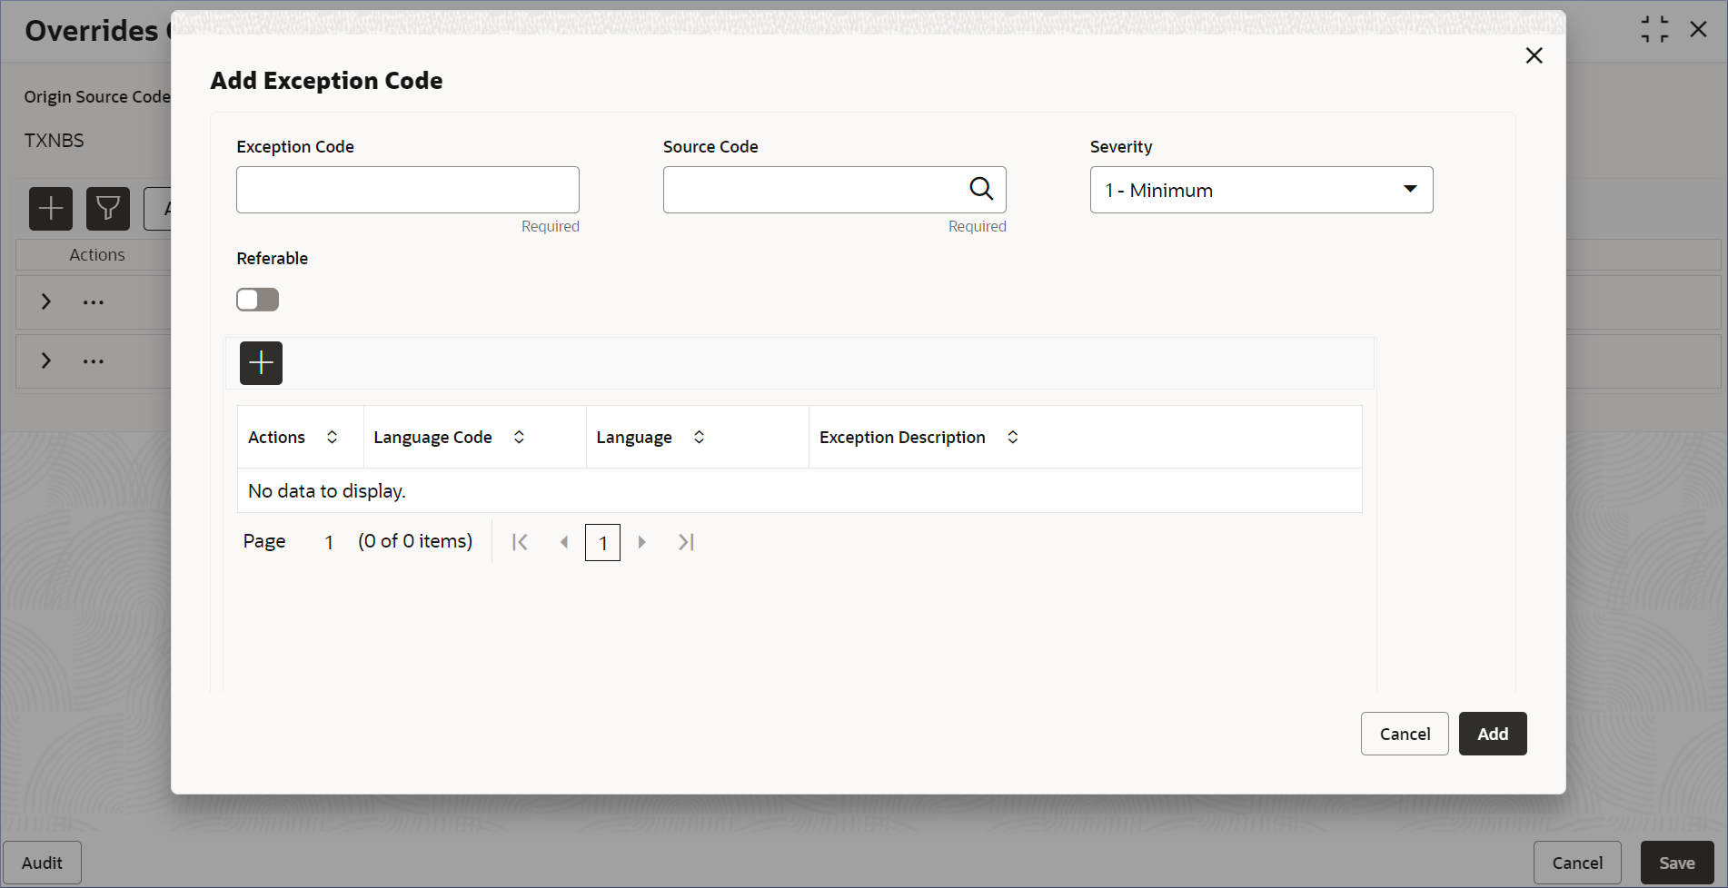Screen dimensions: 1728x888
Task: Click the Language column header text
Action: click(634, 437)
